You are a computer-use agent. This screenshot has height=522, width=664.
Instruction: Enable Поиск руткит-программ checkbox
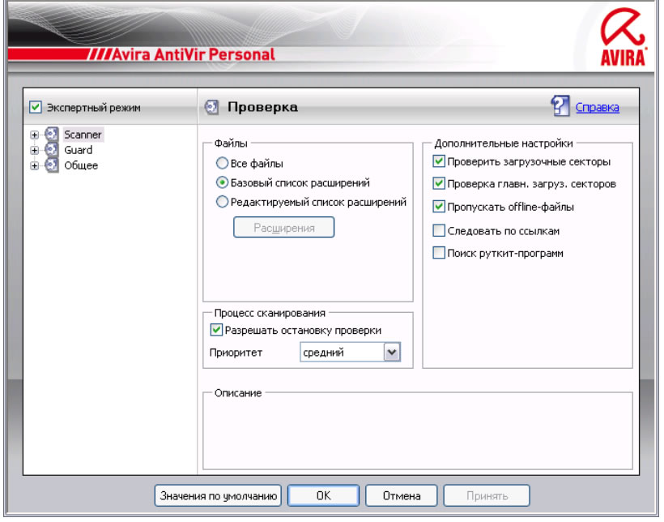[439, 253]
